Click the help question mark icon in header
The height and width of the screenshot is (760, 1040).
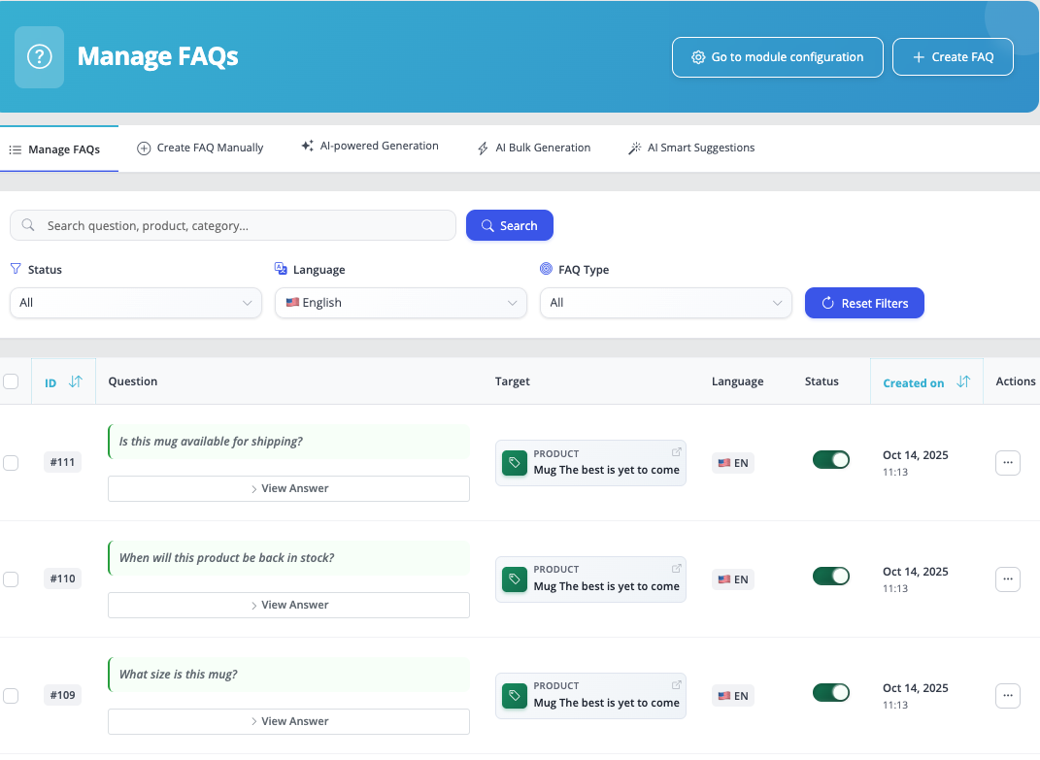[39, 57]
